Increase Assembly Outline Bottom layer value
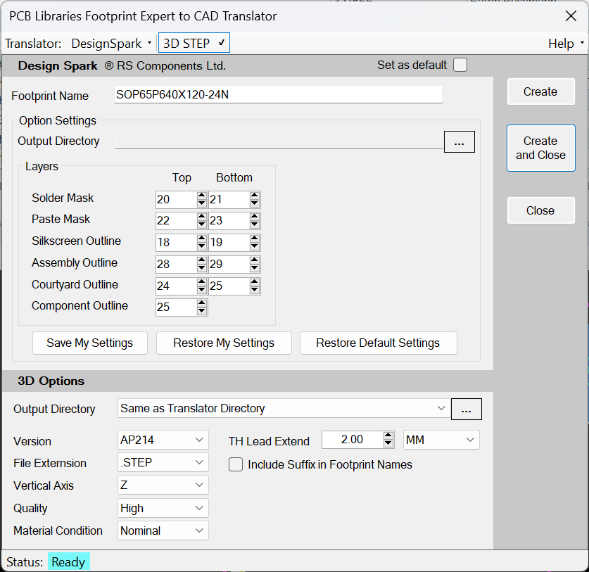Screen dimensions: 589x572 254,260
